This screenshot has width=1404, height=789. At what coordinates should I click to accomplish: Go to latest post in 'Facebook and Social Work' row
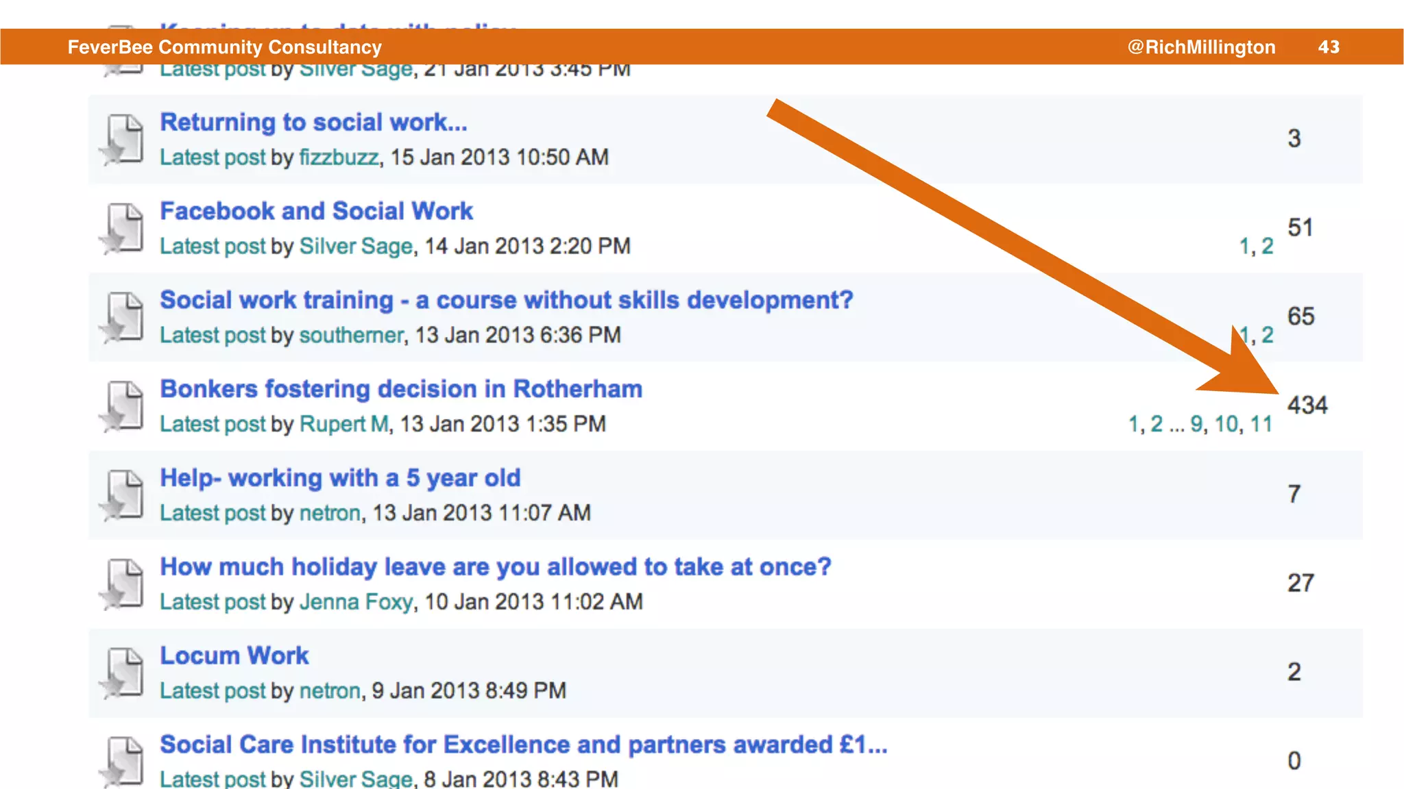213,247
